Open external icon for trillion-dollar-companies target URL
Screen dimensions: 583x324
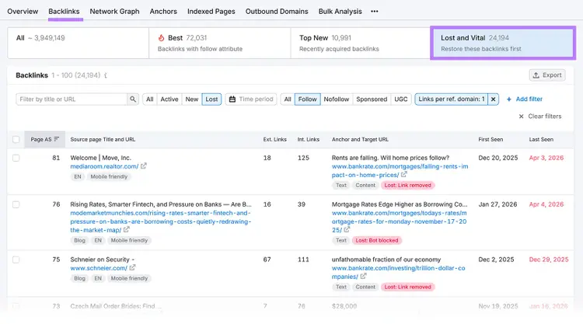[x=363, y=276]
